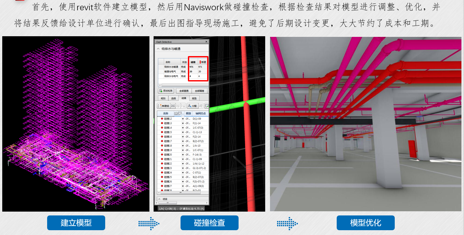Click the add comment icon at toolbar end
This screenshot has width=464, height=235.
click(x=207, y=105)
